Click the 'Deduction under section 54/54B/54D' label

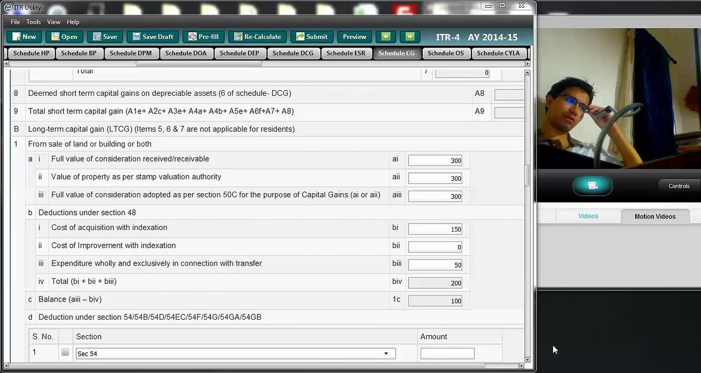tap(150, 317)
